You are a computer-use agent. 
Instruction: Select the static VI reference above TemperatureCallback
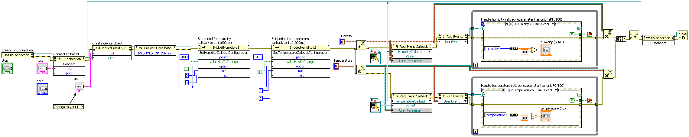[375, 106]
